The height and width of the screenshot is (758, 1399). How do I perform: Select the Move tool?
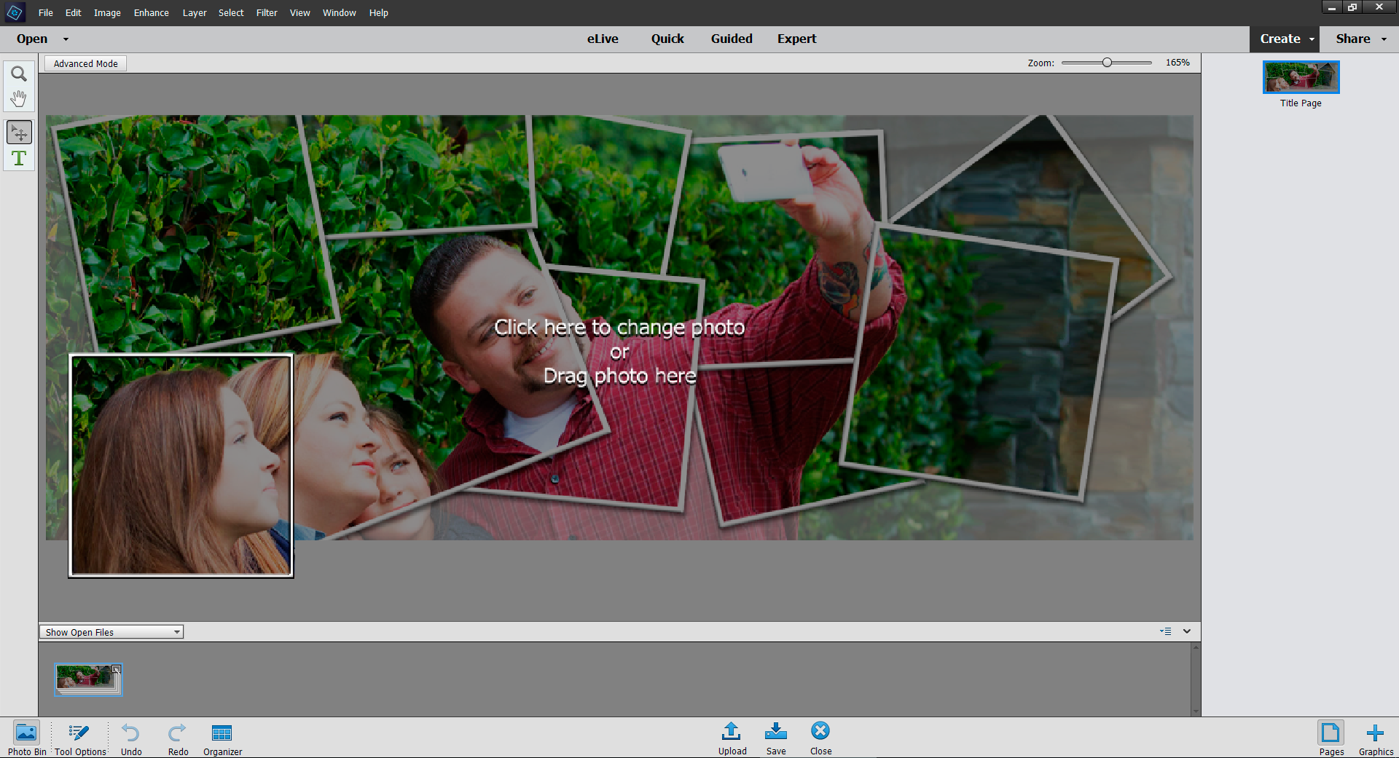click(x=19, y=132)
